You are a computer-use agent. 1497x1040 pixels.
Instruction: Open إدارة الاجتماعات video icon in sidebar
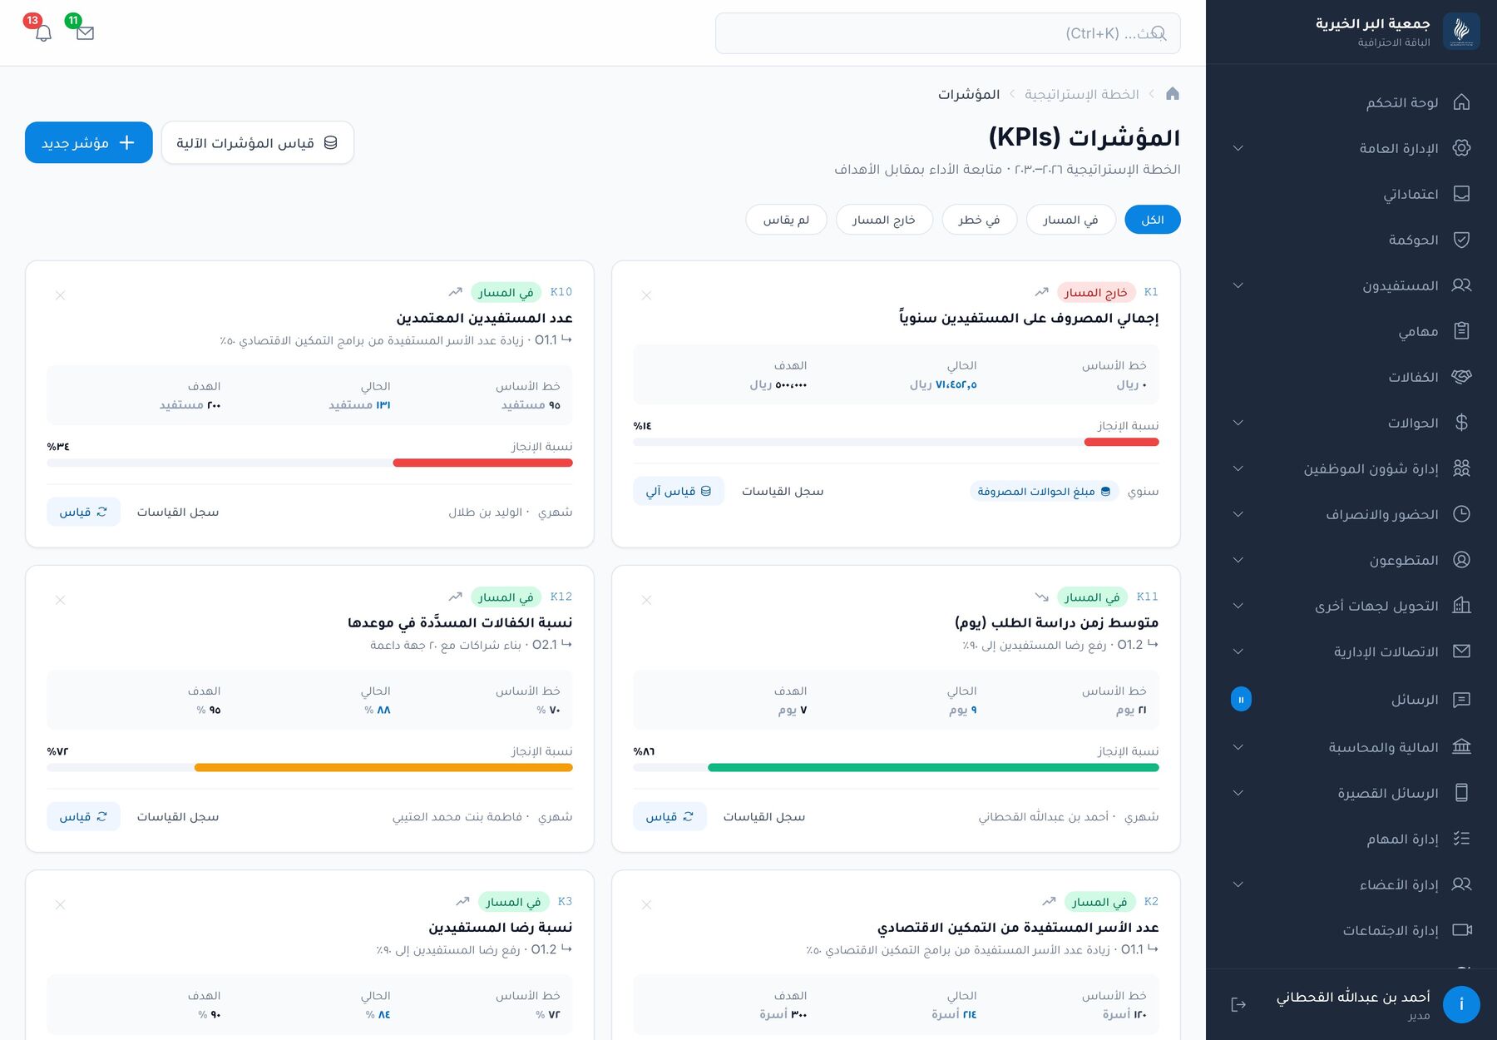tap(1461, 930)
